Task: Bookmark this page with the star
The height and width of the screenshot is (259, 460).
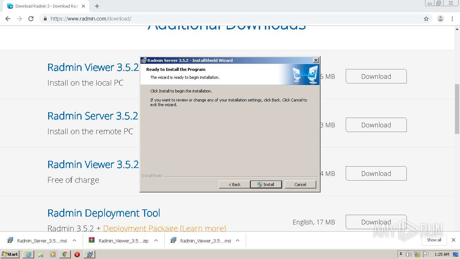Action: tap(426, 19)
